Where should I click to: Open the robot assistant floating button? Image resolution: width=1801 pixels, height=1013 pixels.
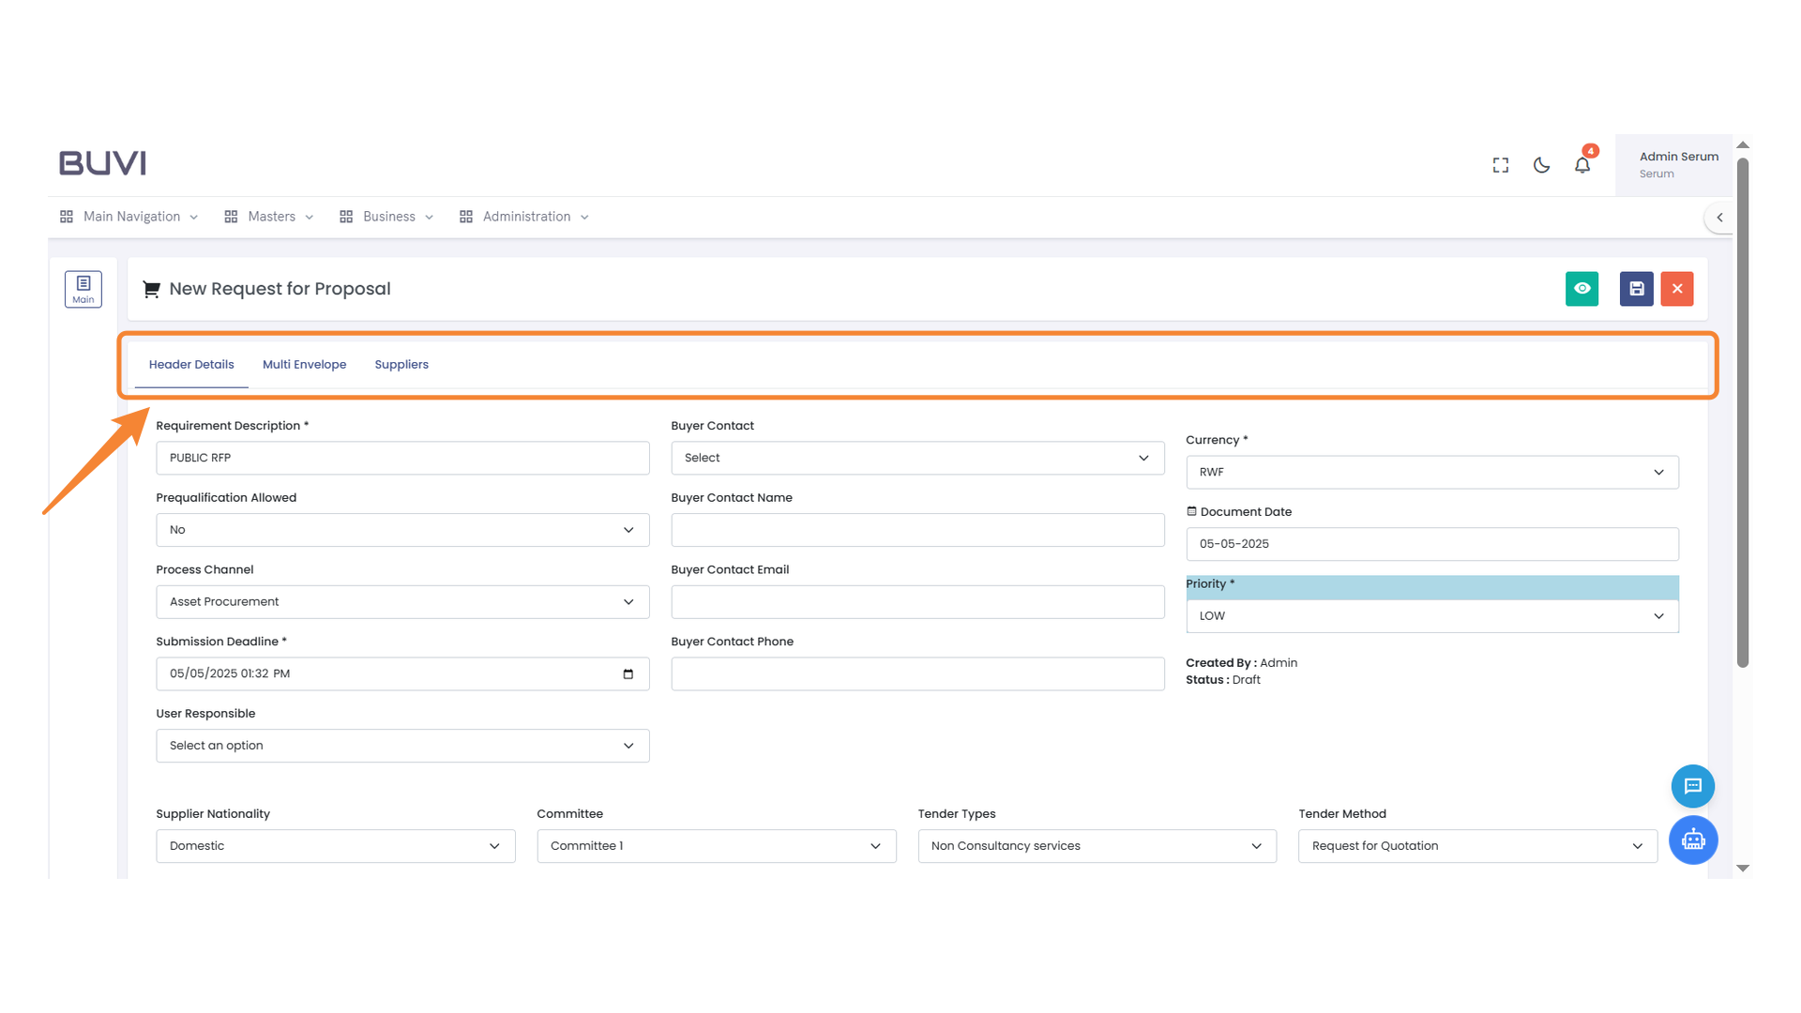point(1692,839)
